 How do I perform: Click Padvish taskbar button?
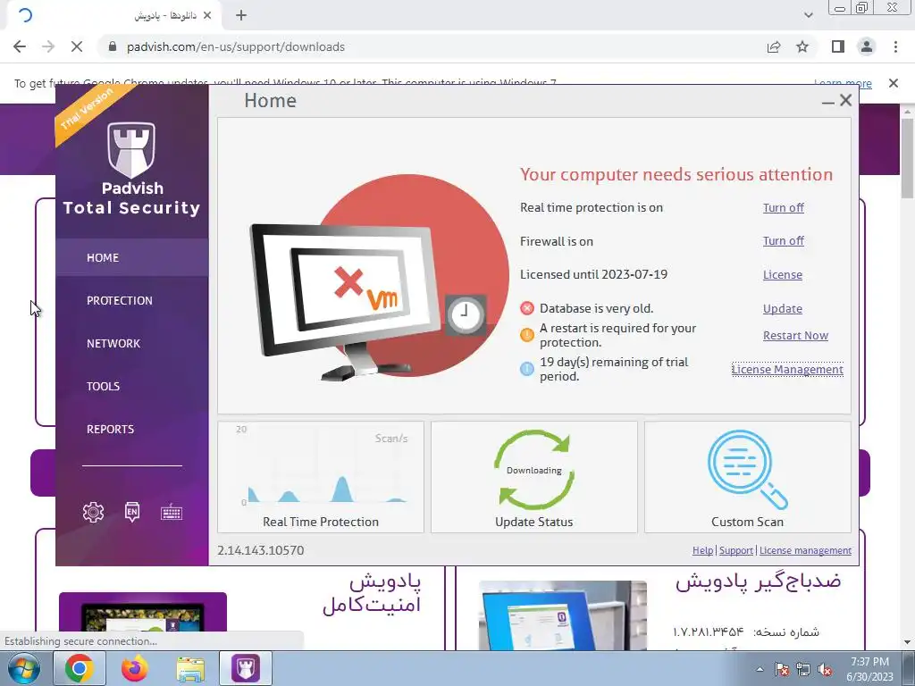[246, 668]
